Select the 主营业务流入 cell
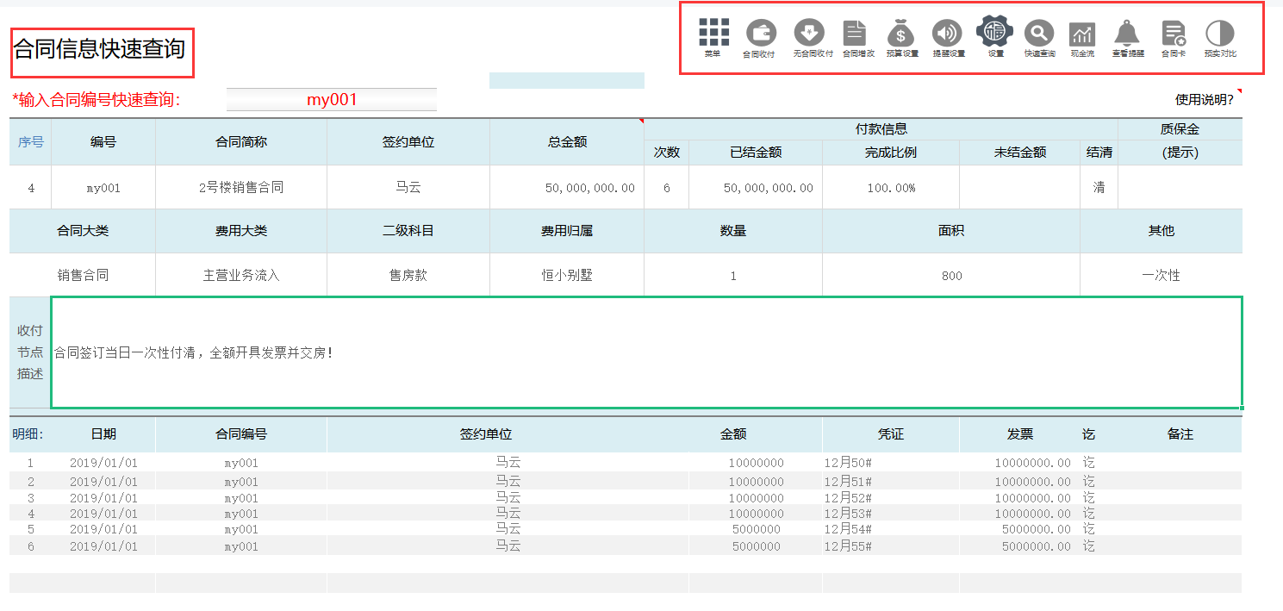 241,276
